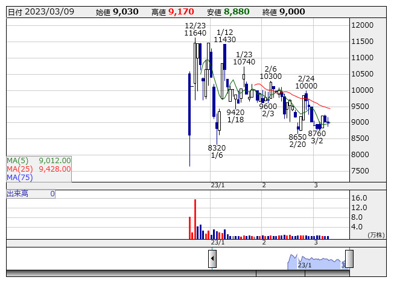Click the 23/1 label inside range navigator
Viewport: 394px width, 283px height.
pyautogui.click(x=305, y=265)
